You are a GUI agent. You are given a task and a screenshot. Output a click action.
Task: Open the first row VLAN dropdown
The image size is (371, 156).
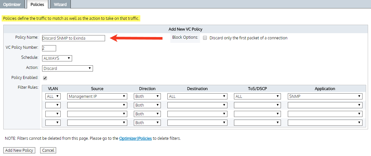coord(53,96)
